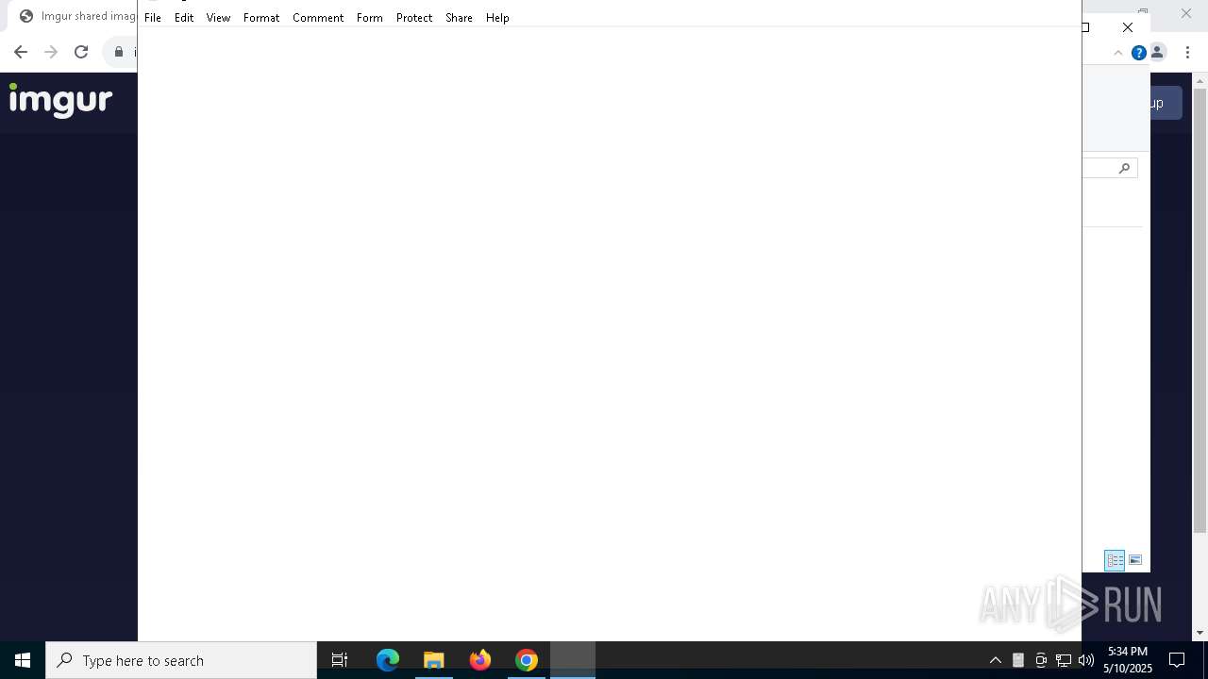Reload the Imgur page in Chrome
The image size is (1208, 679).
tap(81, 52)
